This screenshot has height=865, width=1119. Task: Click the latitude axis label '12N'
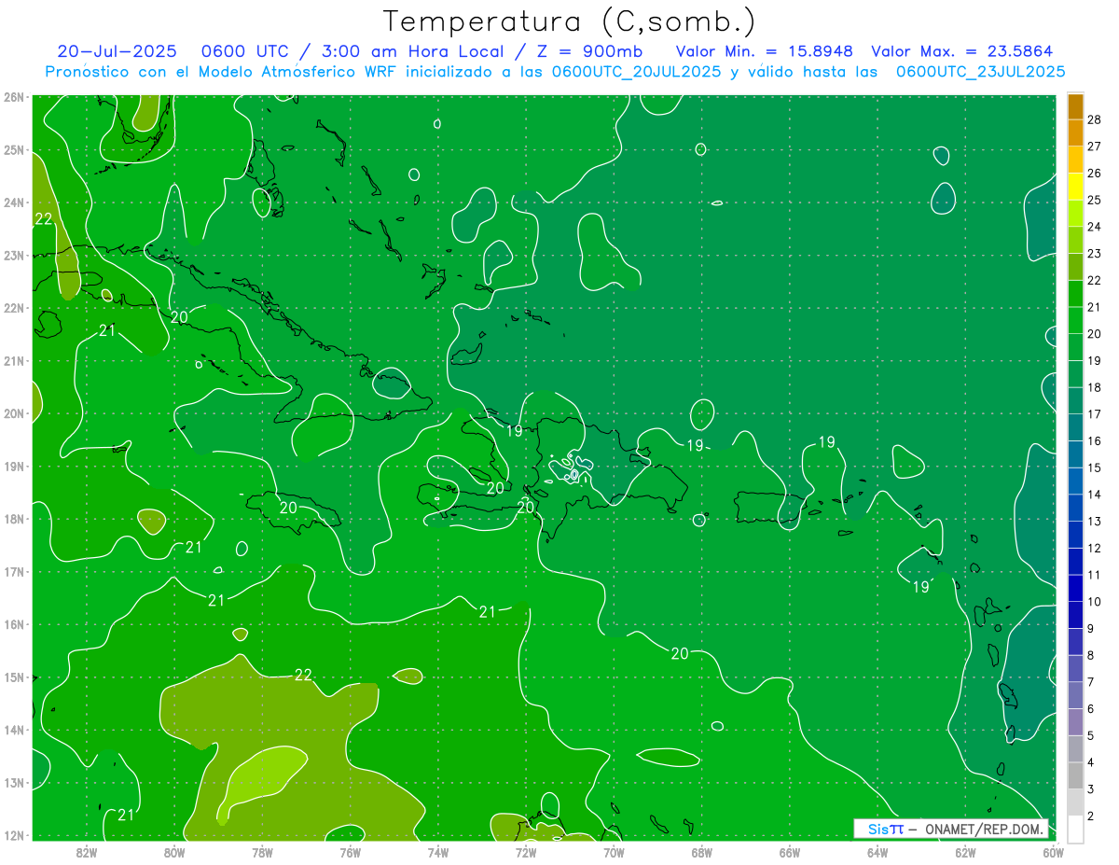14,835
